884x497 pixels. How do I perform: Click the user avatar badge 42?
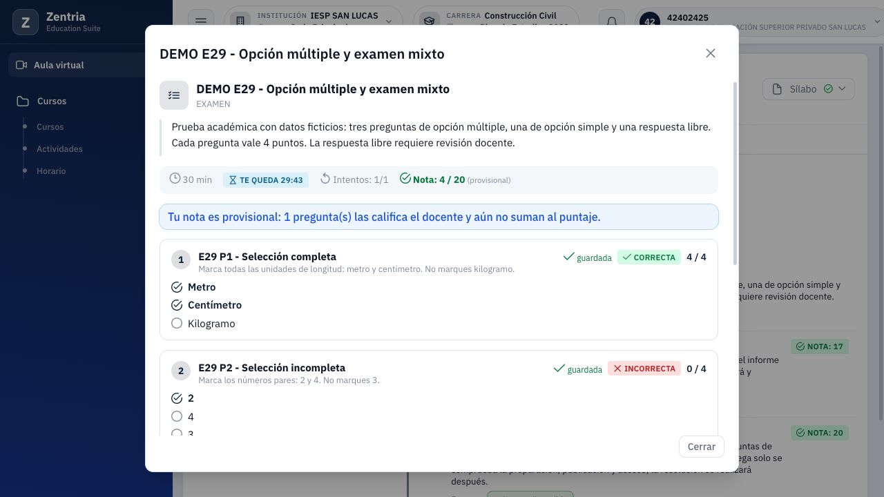pos(650,21)
